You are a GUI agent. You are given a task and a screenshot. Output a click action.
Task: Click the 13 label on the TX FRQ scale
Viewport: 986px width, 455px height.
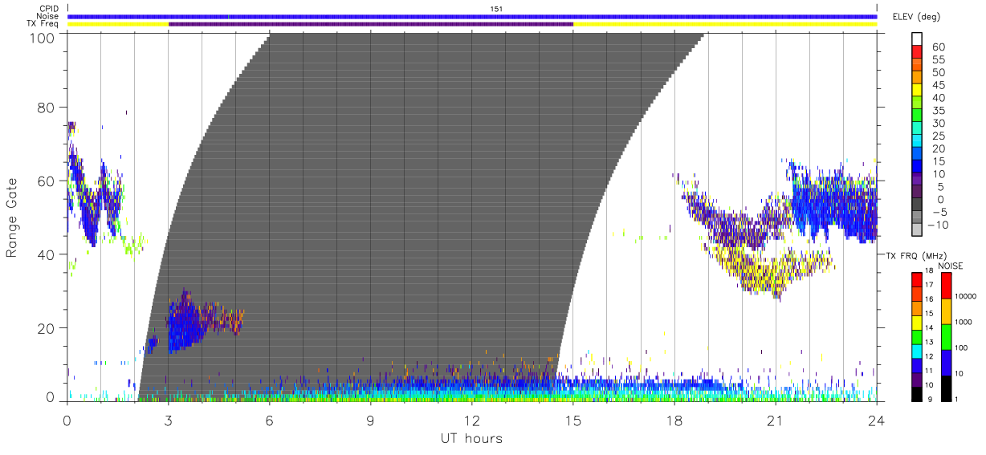click(931, 343)
